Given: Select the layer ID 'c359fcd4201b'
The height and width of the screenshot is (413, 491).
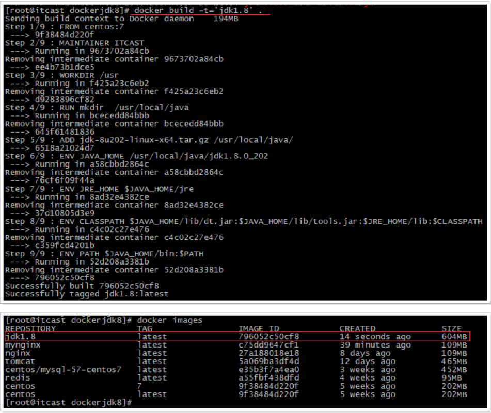Looking at the screenshot, I should 65,245.
